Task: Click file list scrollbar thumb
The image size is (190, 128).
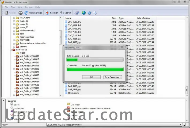Action: tap(187, 90)
